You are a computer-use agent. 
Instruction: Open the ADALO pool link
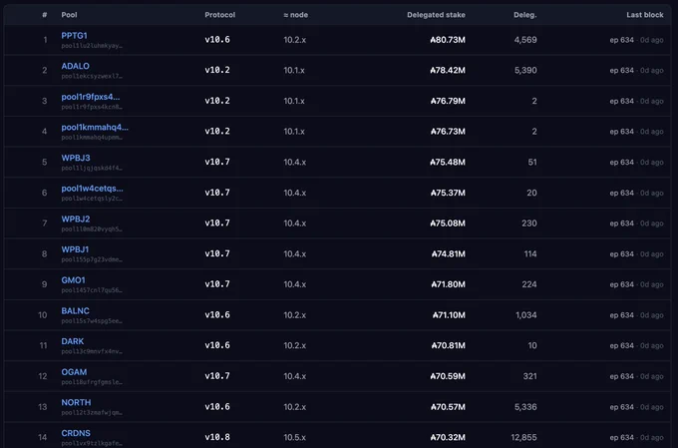pyautogui.click(x=75, y=66)
